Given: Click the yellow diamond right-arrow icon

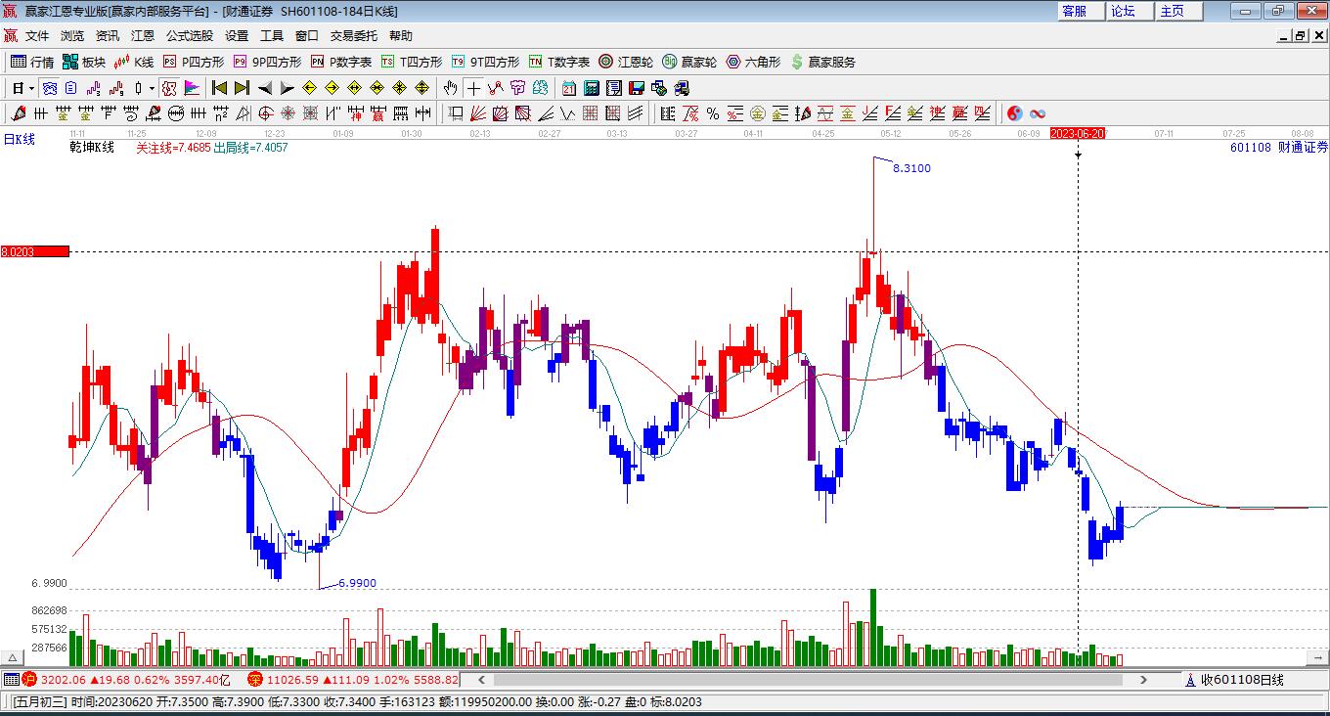Looking at the screenshot, I should click(332, 88).
